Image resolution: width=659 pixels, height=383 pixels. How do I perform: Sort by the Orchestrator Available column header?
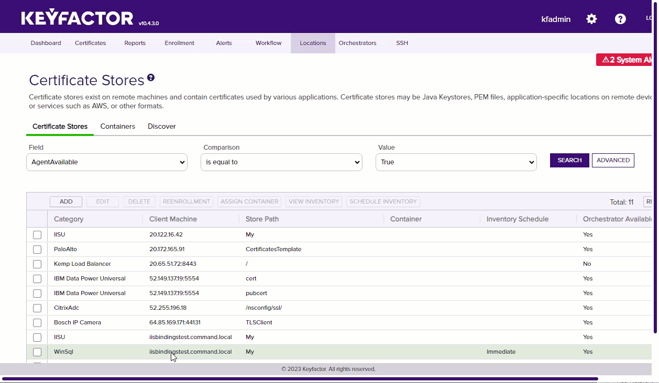tap(617, 219)
